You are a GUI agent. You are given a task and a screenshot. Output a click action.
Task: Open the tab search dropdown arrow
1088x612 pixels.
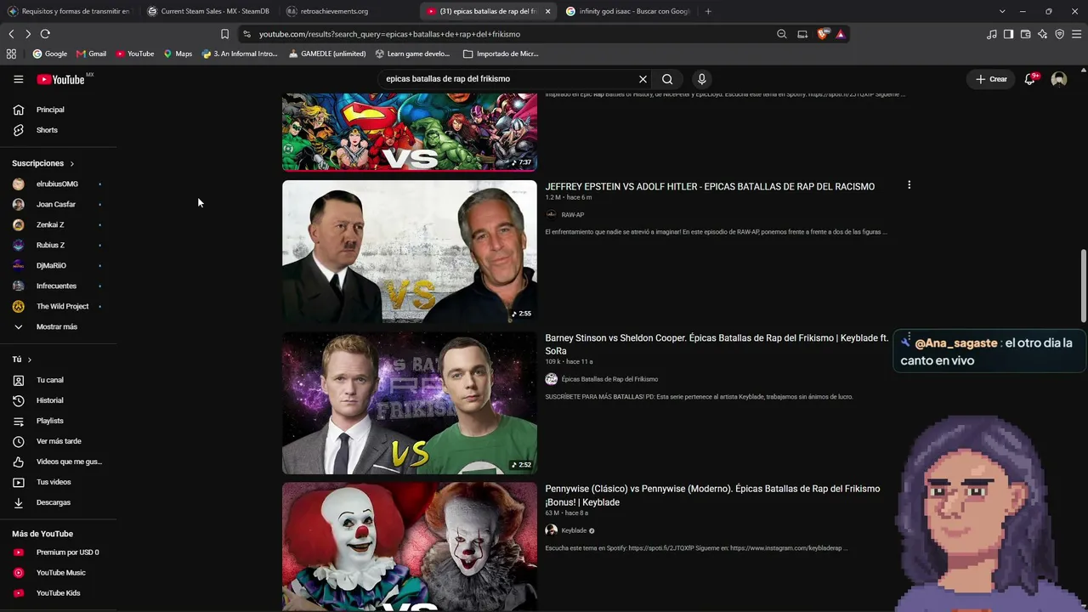point(1002,11)
